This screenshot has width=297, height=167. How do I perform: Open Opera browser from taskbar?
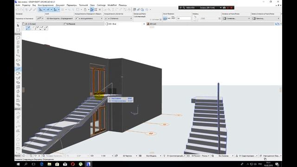(73, 164)
